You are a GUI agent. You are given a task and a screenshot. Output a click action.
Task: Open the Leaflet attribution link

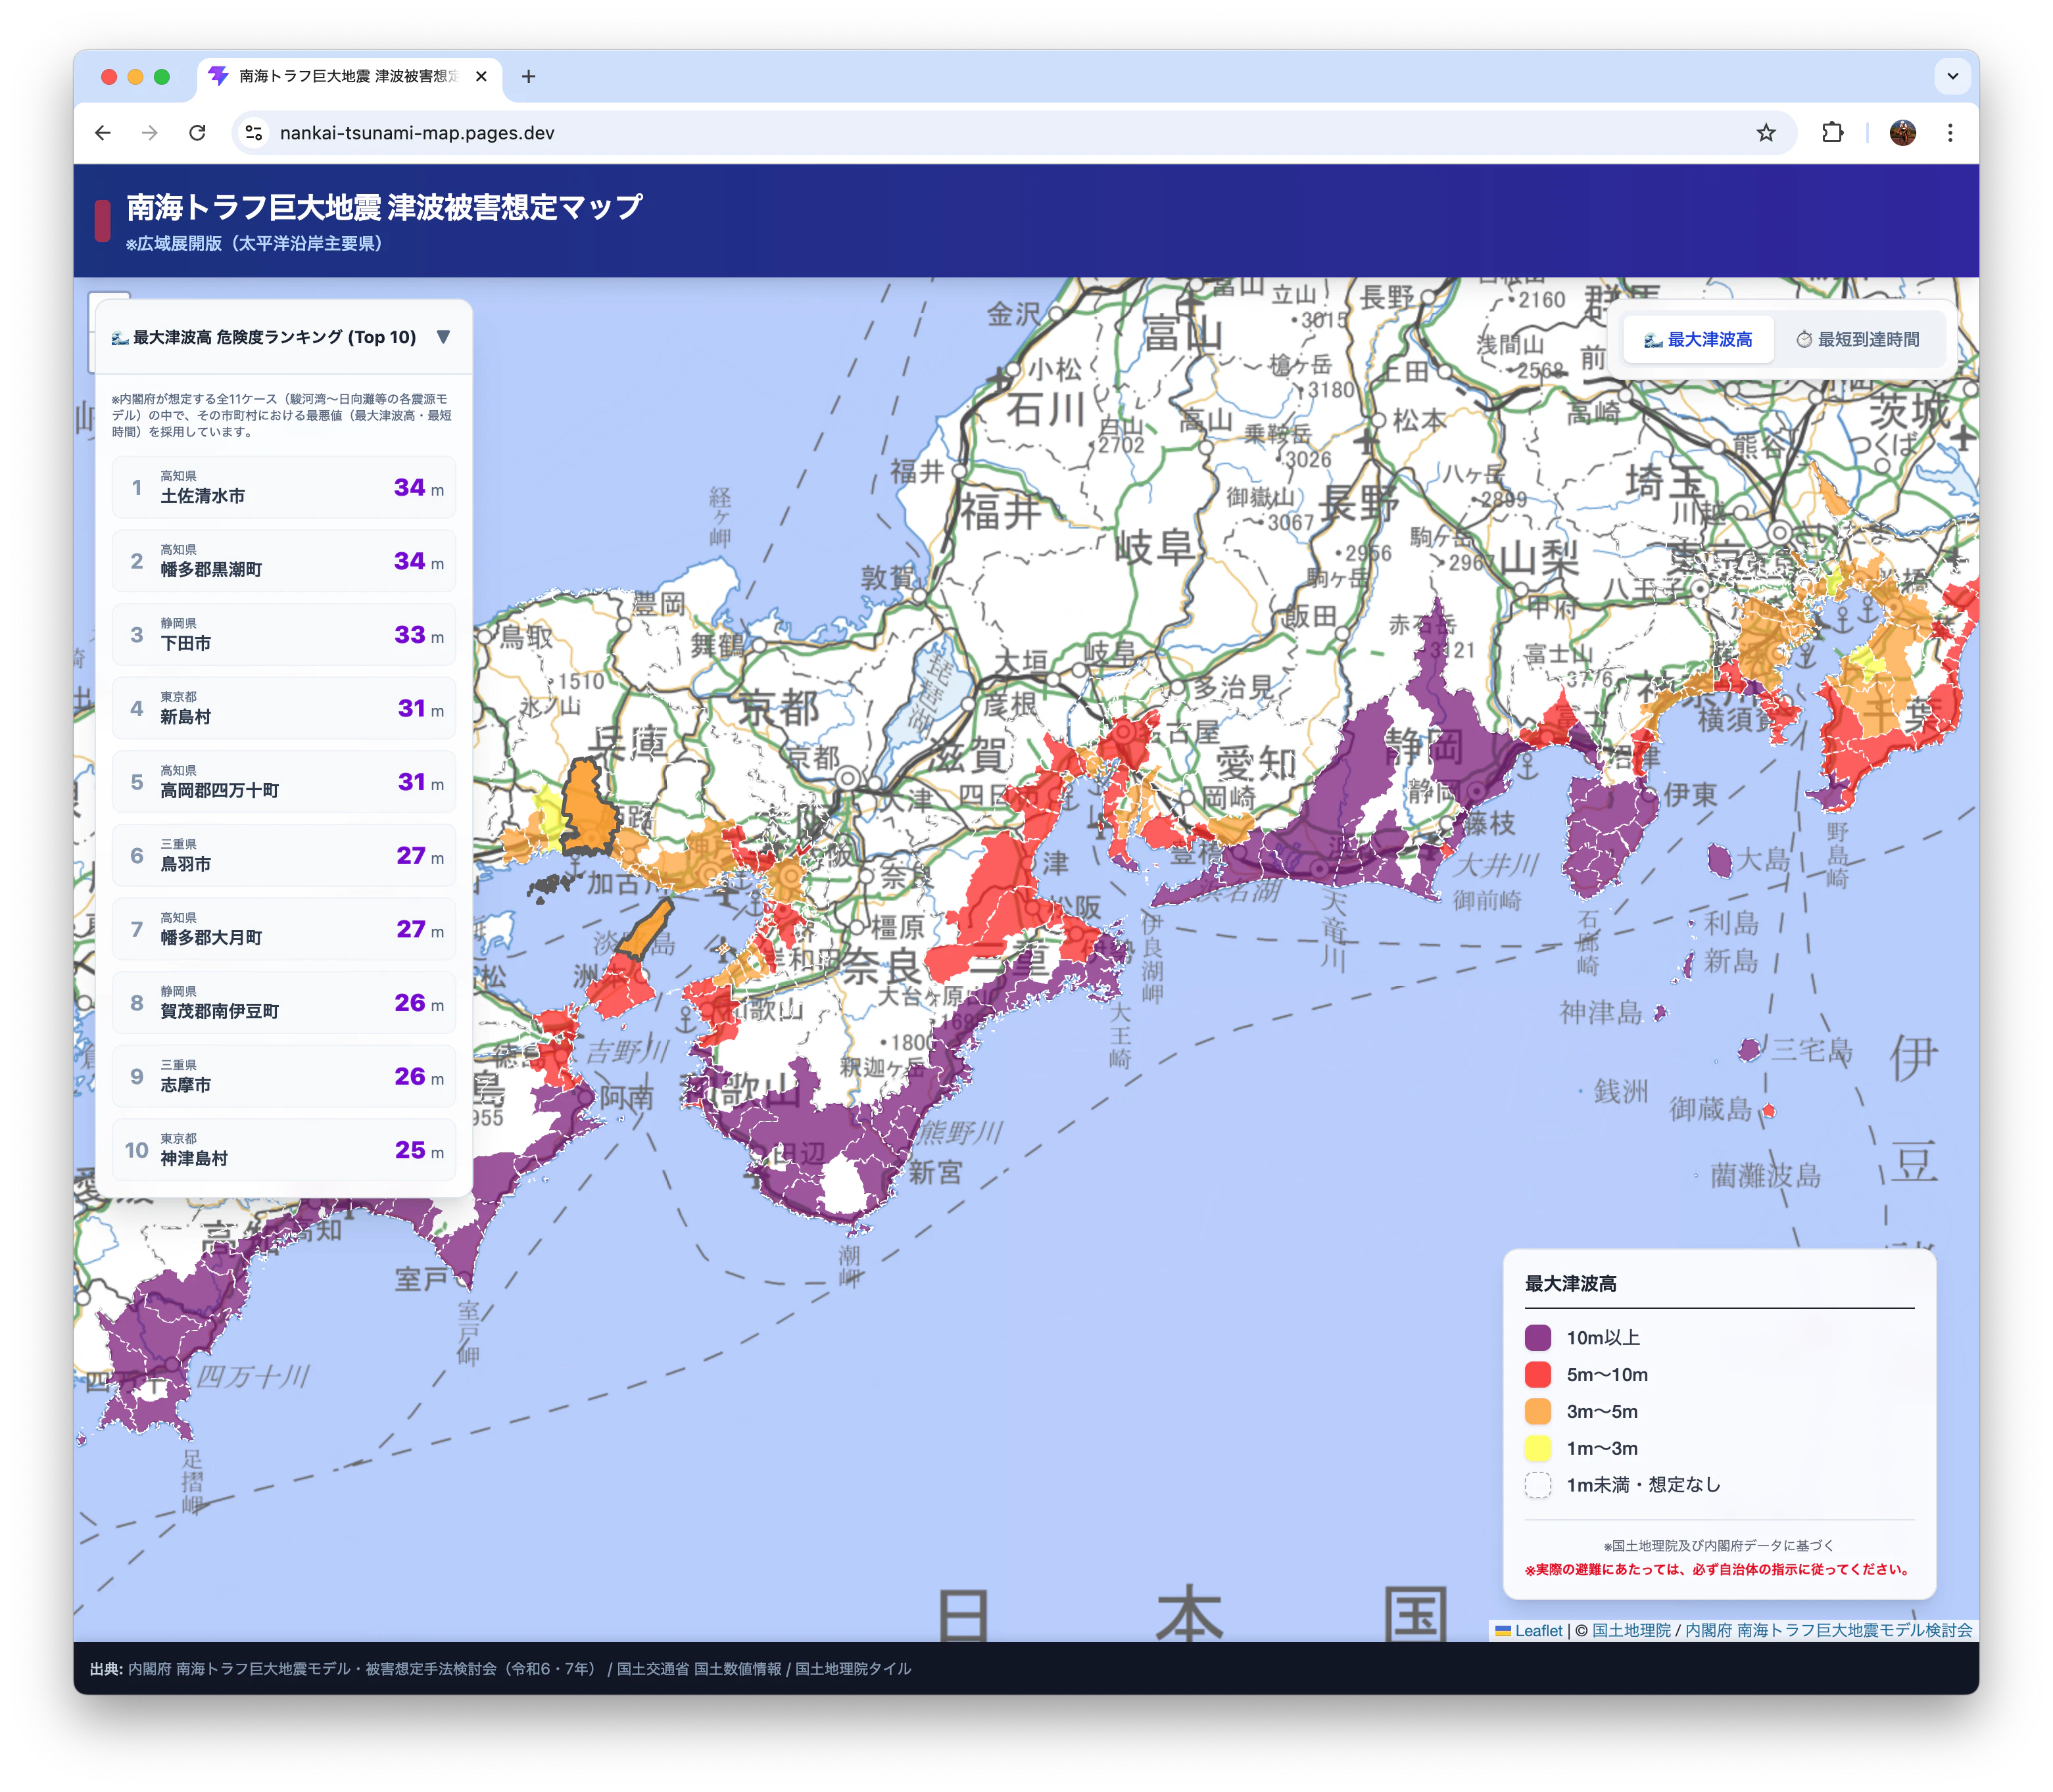(x=1529, y=1630)
